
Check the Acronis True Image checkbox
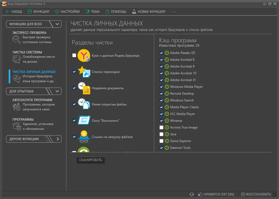click(x=161, y=127)
